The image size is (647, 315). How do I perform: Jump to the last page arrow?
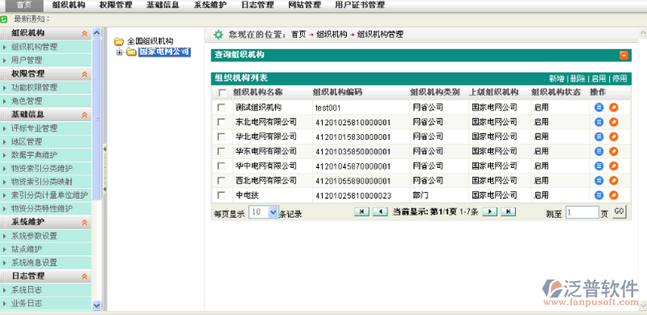pyautogui.click(x=509, y=212)
